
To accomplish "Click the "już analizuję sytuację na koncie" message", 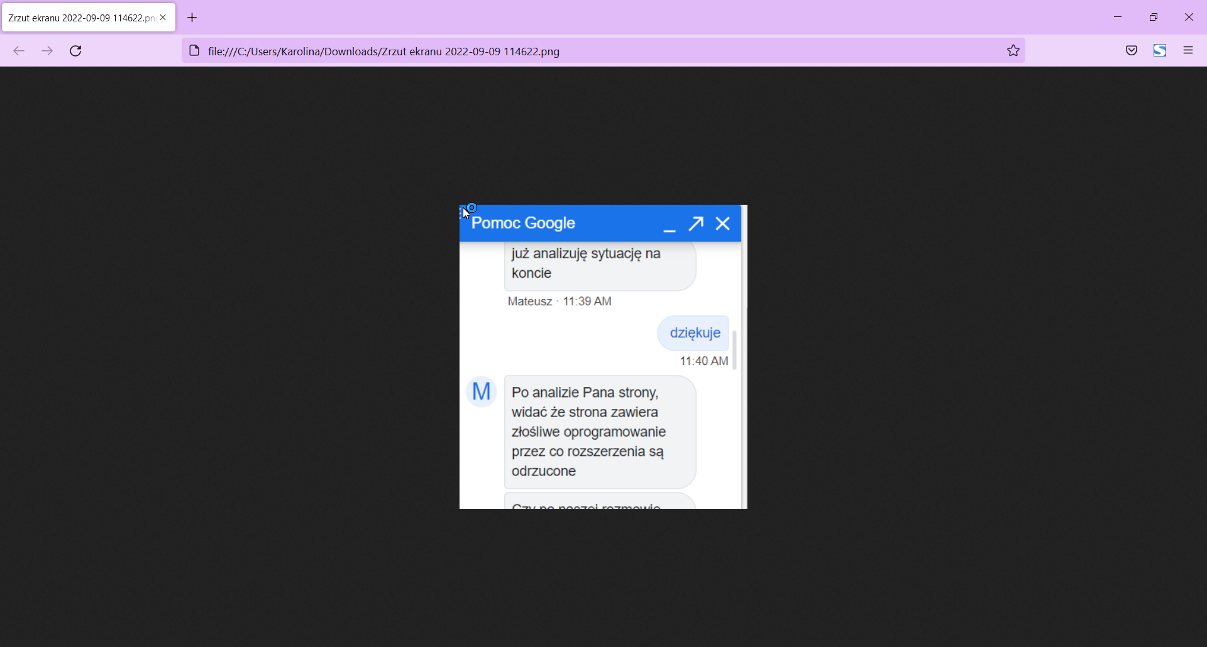I will [600, 266].
